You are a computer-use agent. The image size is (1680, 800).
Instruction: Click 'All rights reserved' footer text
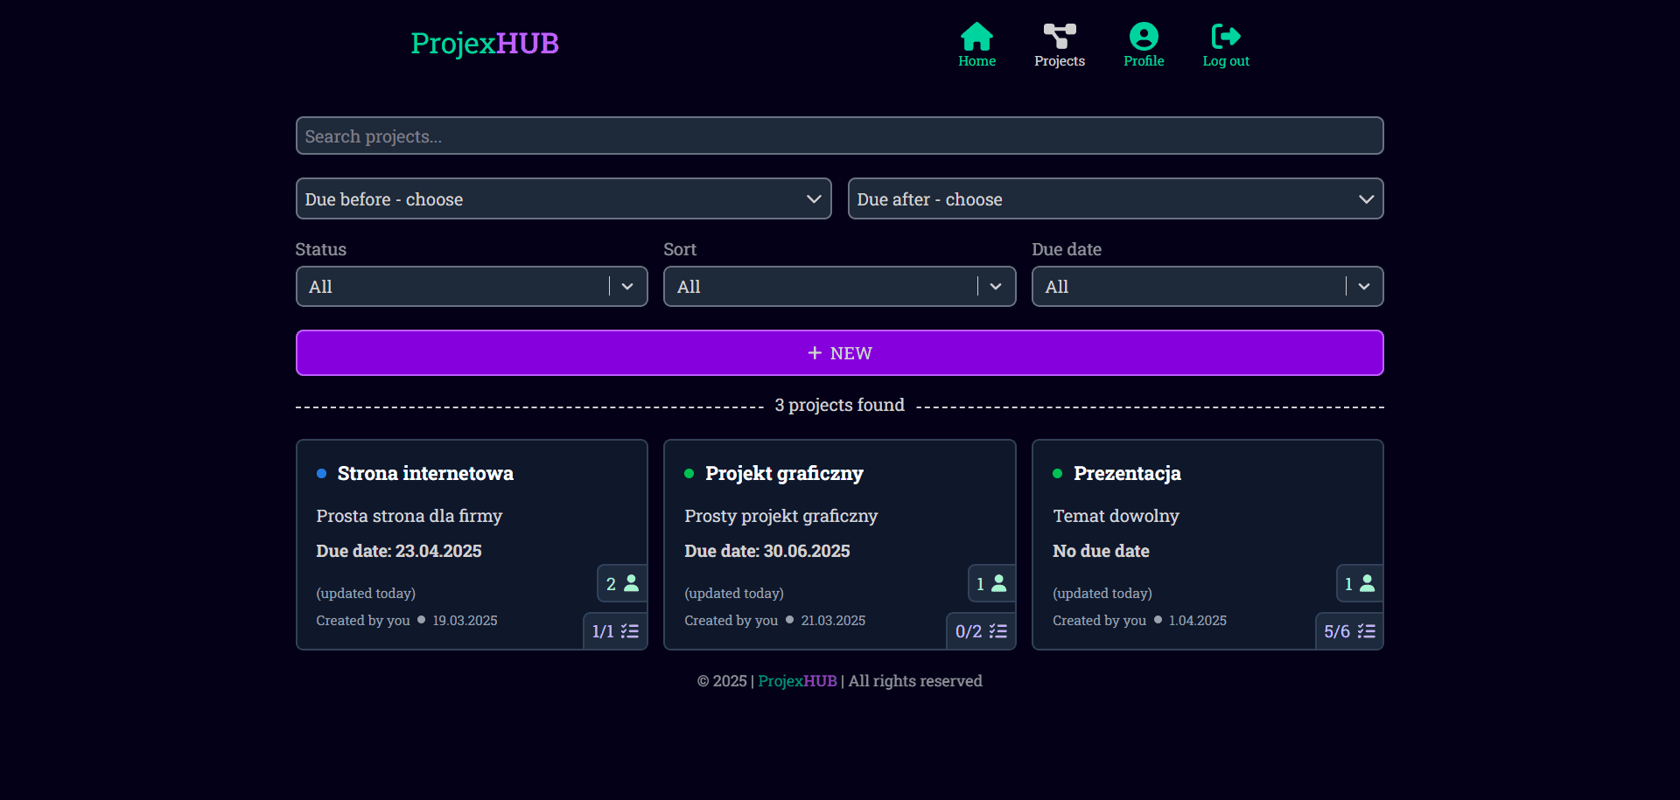[x=915, y=681]
